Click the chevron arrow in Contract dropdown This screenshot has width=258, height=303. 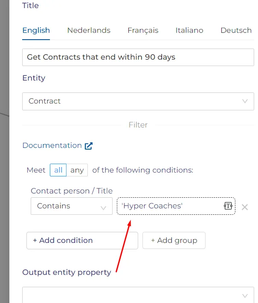pyautogui.click(x=245, y=101)
